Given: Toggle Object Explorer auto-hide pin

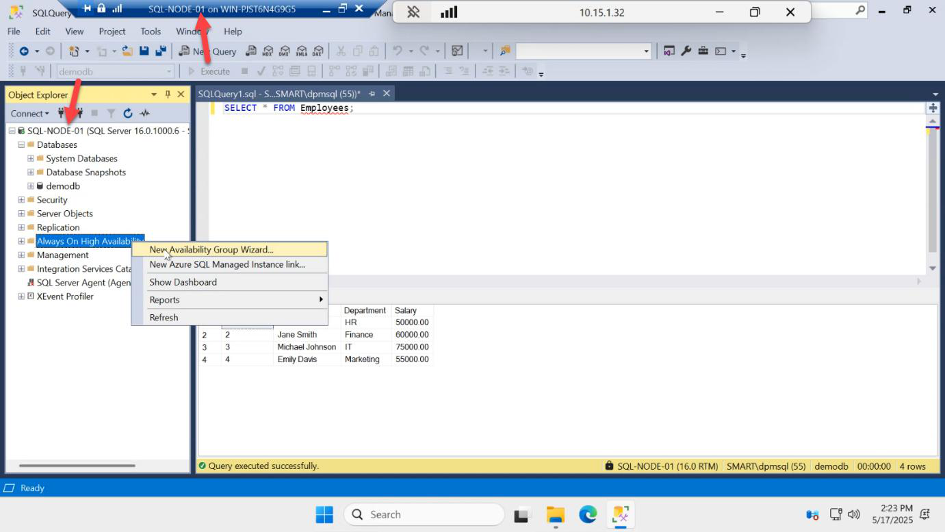Looking at the screenshot, I should click(x=168, y=94).
